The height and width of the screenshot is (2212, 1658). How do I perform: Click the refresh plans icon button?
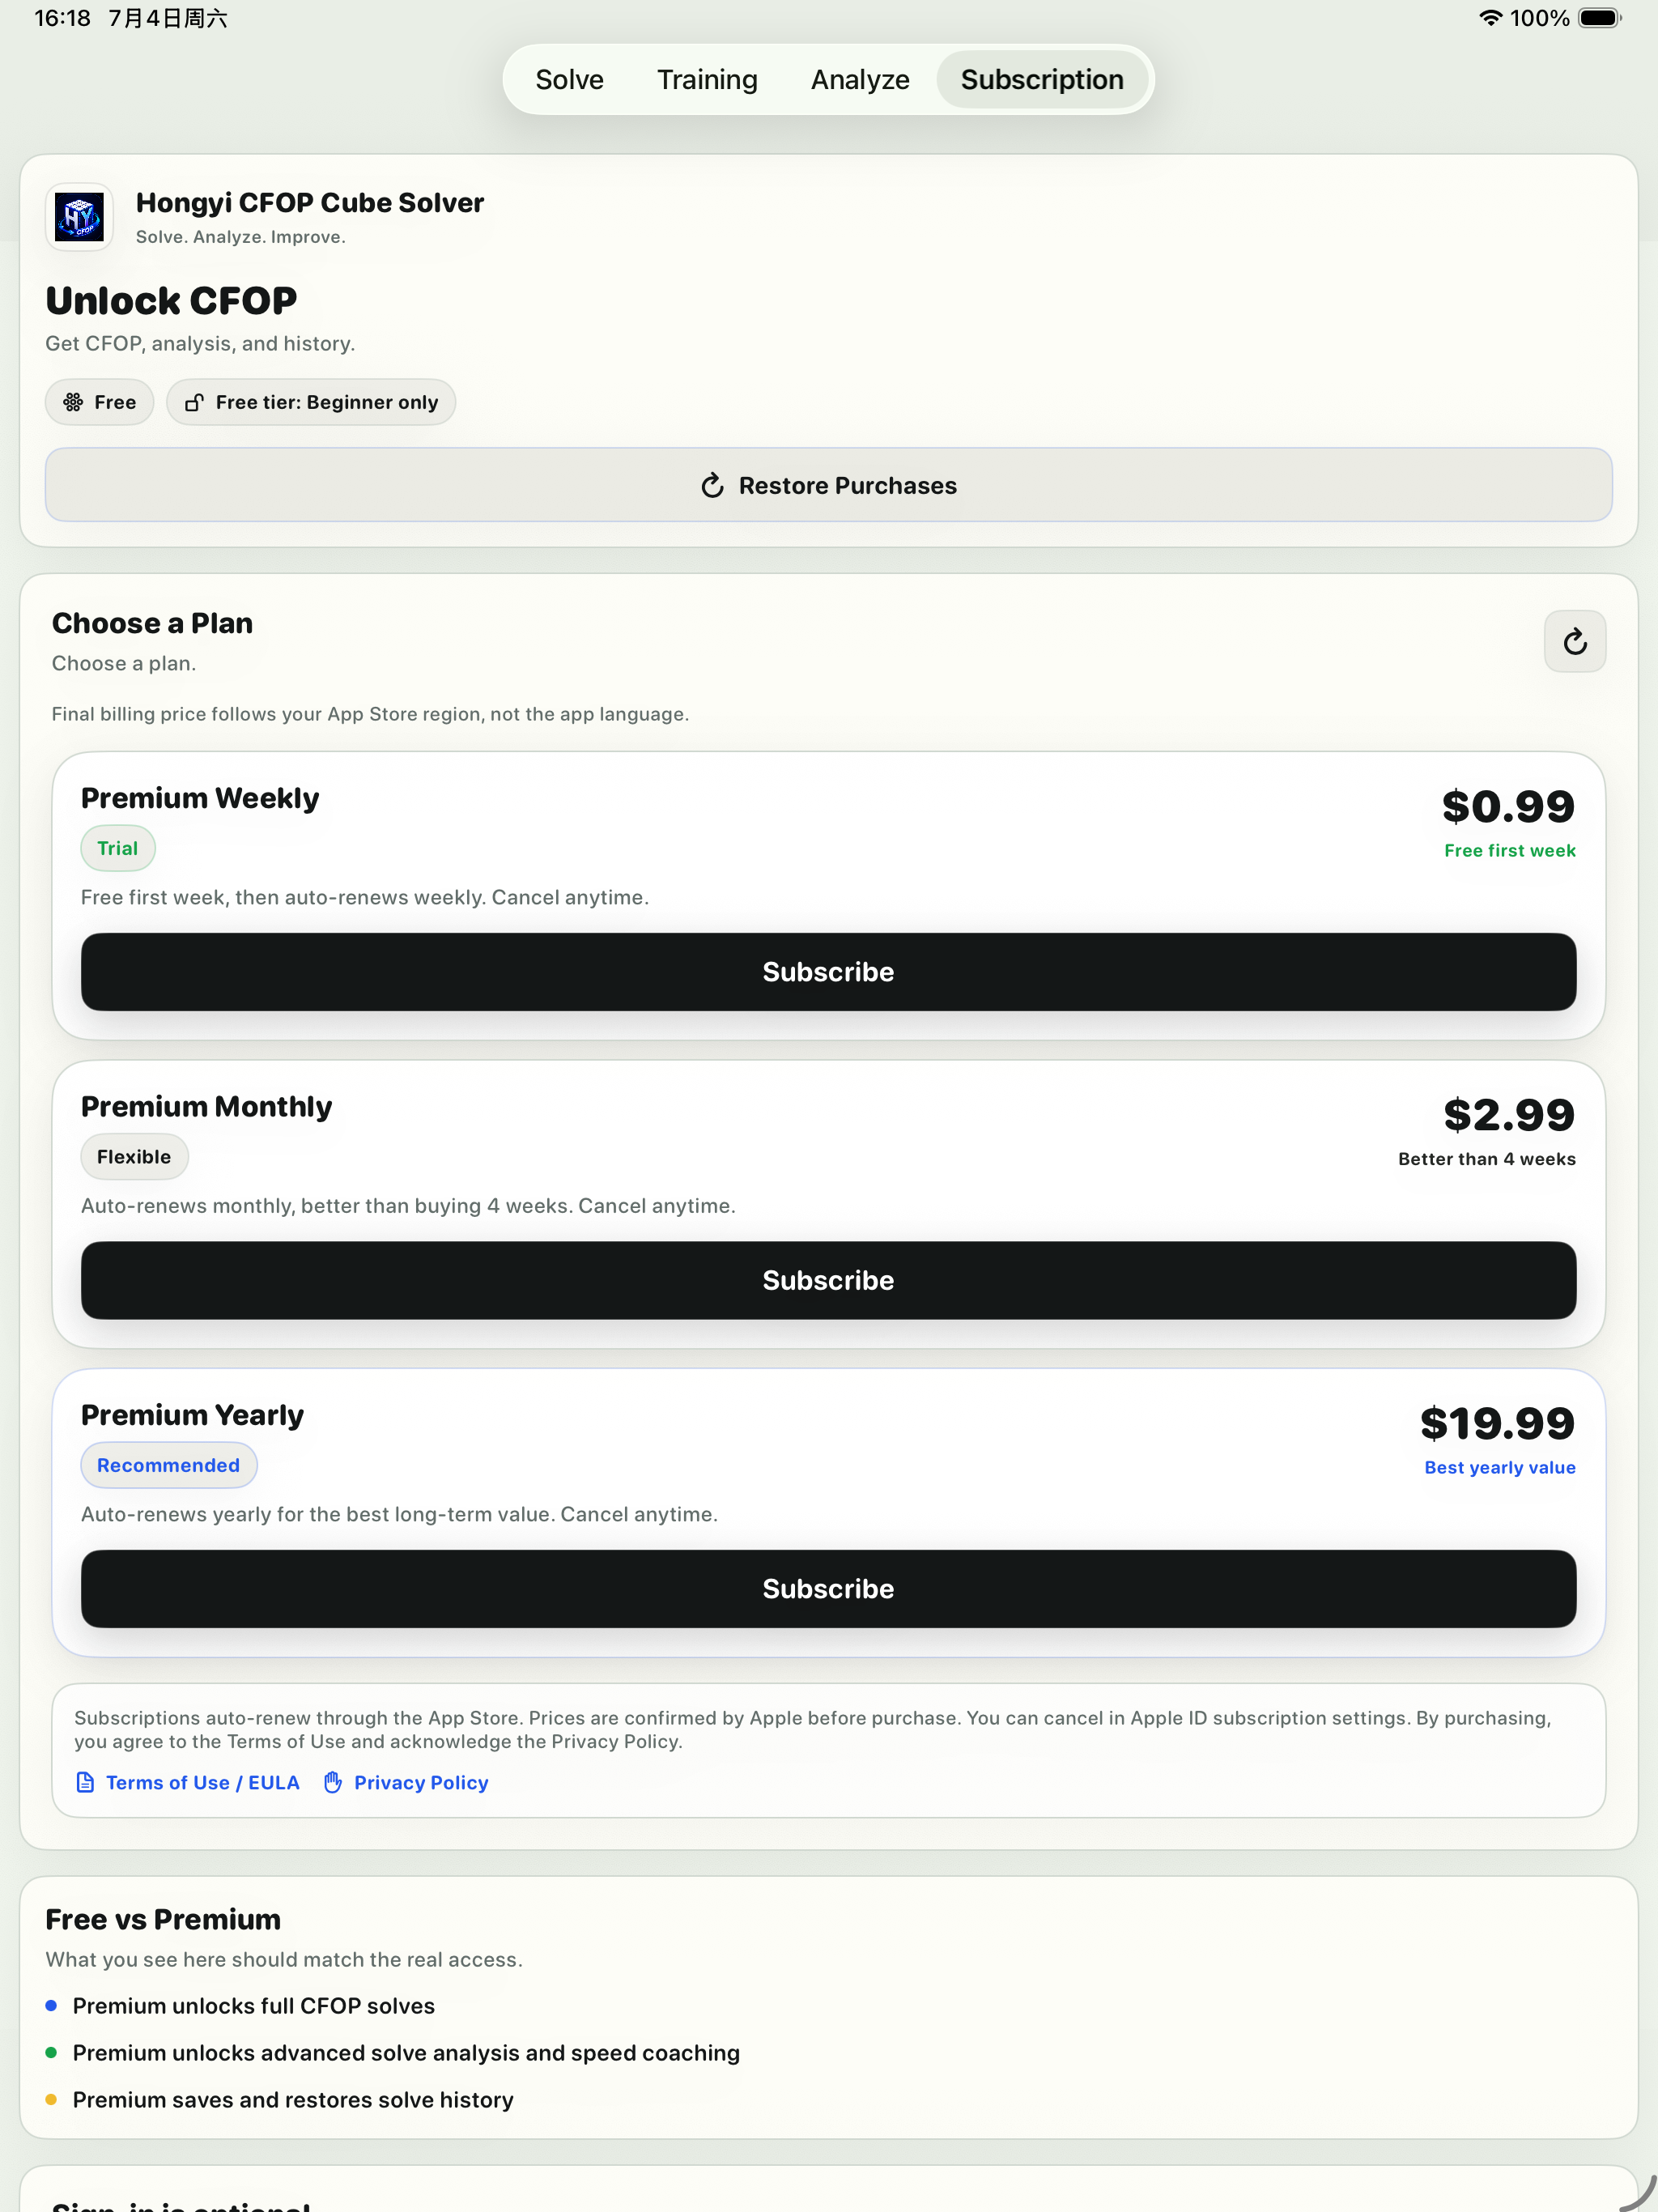pyautogui.click(x=1575, y=641)
